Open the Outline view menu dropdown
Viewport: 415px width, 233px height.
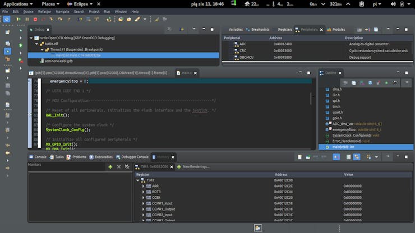(407, 83)
